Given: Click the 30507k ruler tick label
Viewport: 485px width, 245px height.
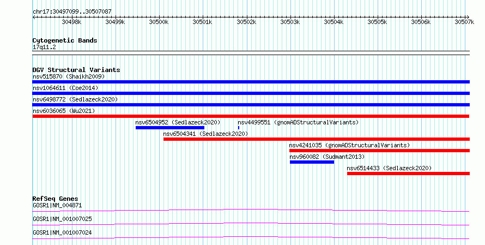Looking at the screenshot, I should pyautogui.click(x=464, y=22).
